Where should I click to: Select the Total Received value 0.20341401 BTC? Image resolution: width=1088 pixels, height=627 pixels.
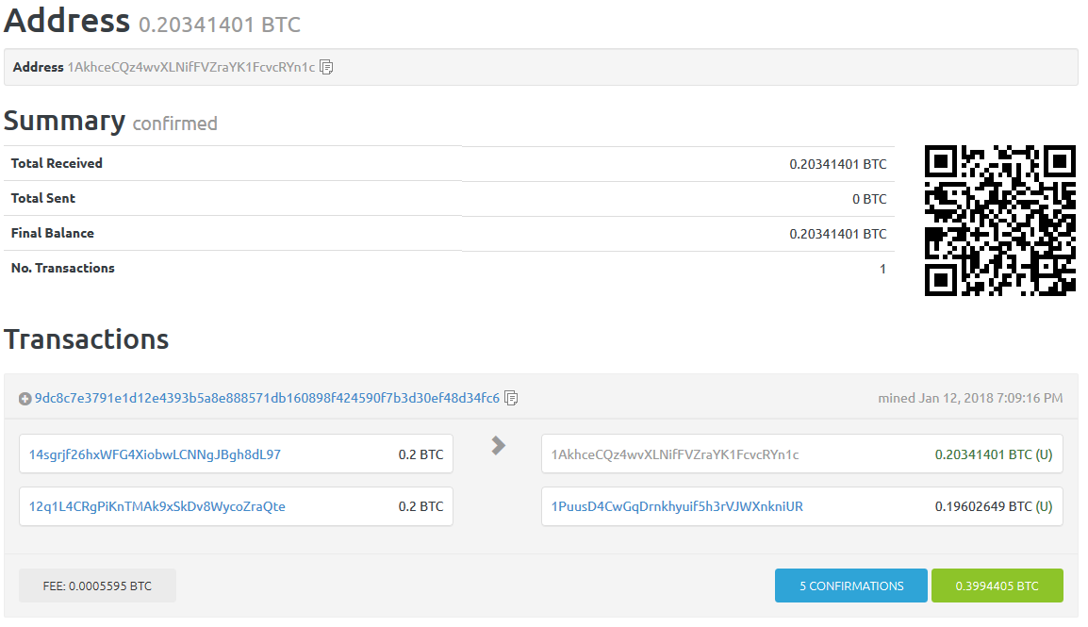click(x=837, y=164)
